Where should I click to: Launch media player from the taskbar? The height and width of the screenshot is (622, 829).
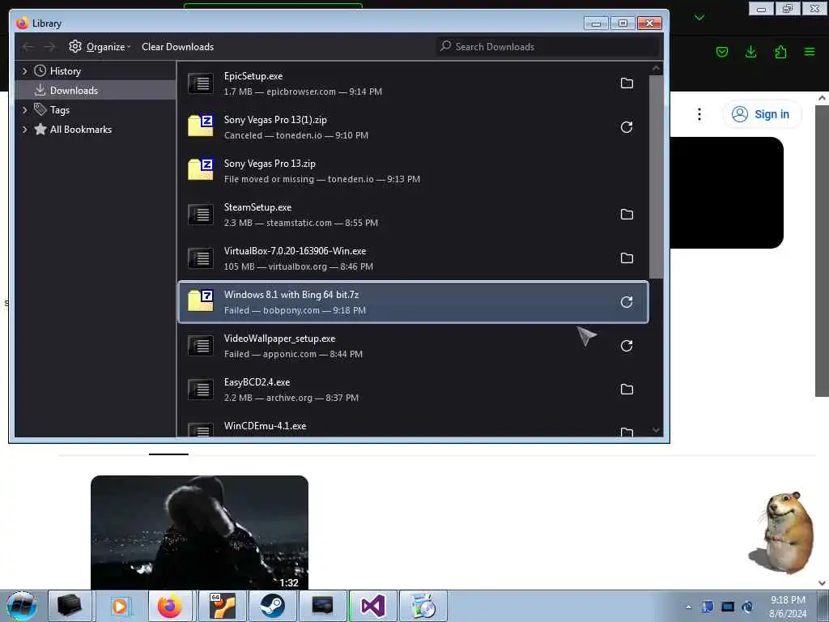coord(120,606)
